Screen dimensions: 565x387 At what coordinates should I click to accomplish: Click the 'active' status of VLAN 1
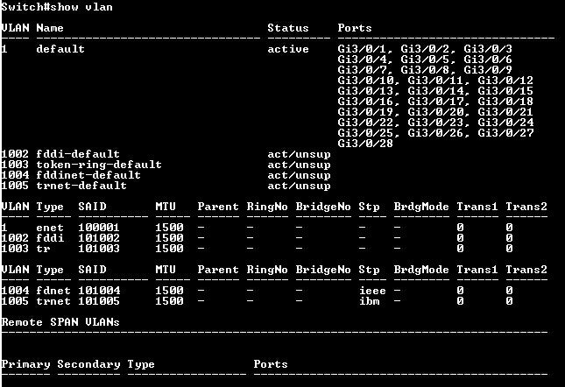[288, 49]
